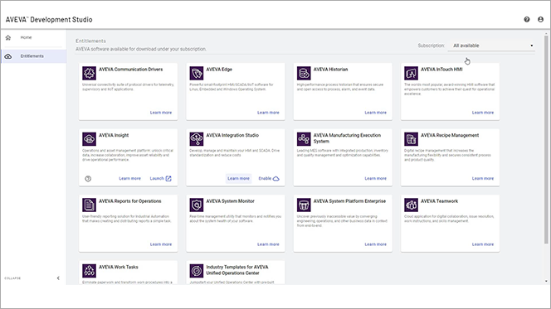Screen dimensions: 551x309
Task: Click the Manufacturing Execution System product icon
Action: point(304,139)
